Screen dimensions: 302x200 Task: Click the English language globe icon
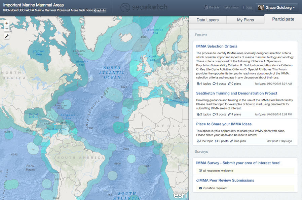click(x=206, y=7)
